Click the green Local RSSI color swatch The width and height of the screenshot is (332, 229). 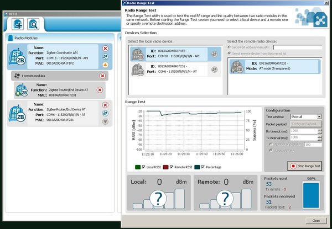coord(138,167)
